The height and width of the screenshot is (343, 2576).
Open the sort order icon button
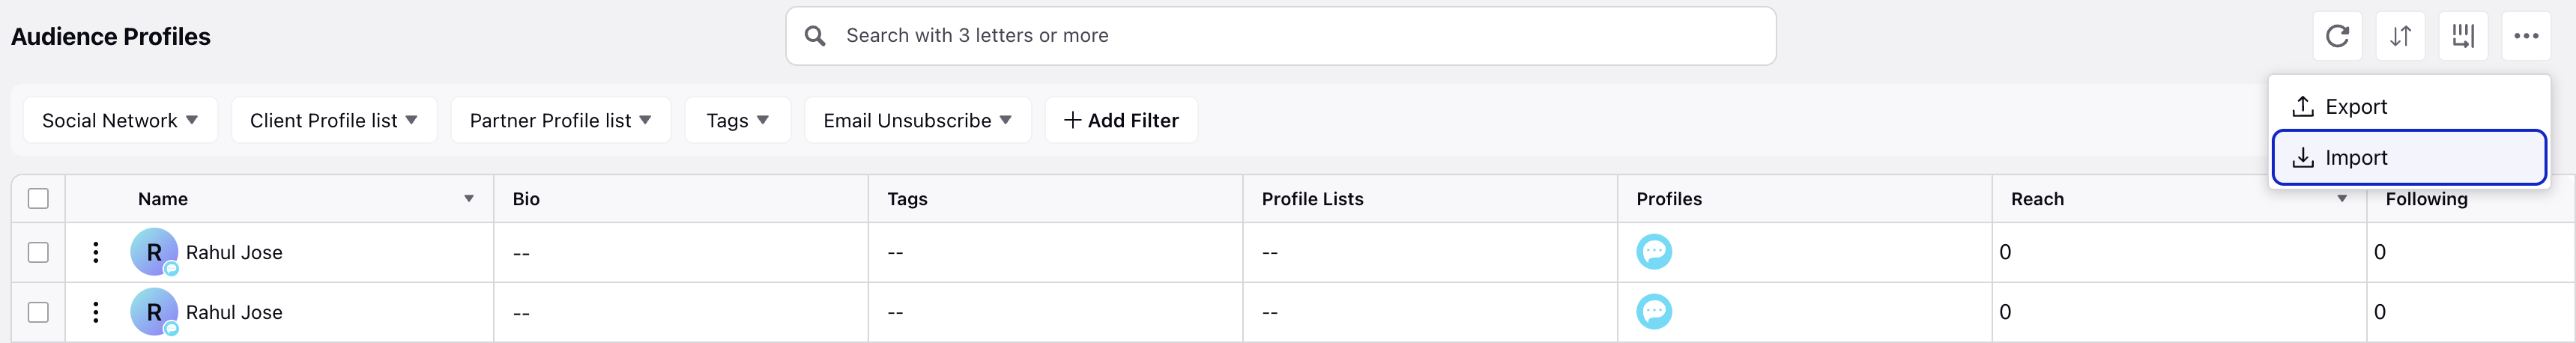[x=2400, y=37]
